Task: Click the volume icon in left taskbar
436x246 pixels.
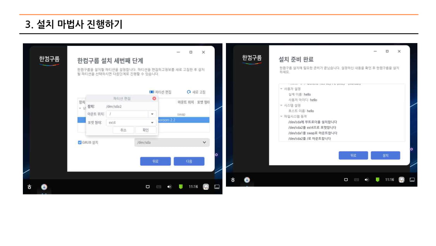Action: [x=169, y=187]
